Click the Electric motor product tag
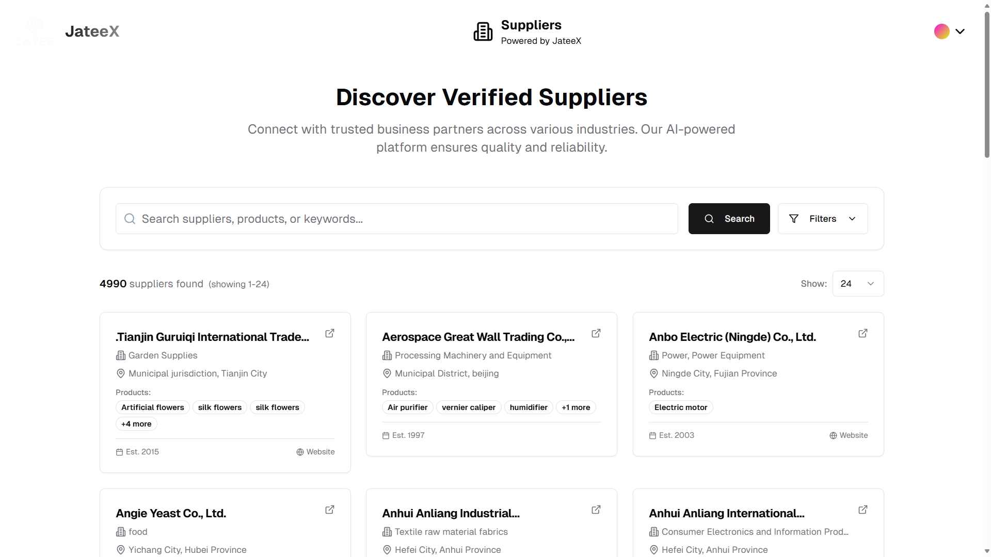 click(681, 407)
